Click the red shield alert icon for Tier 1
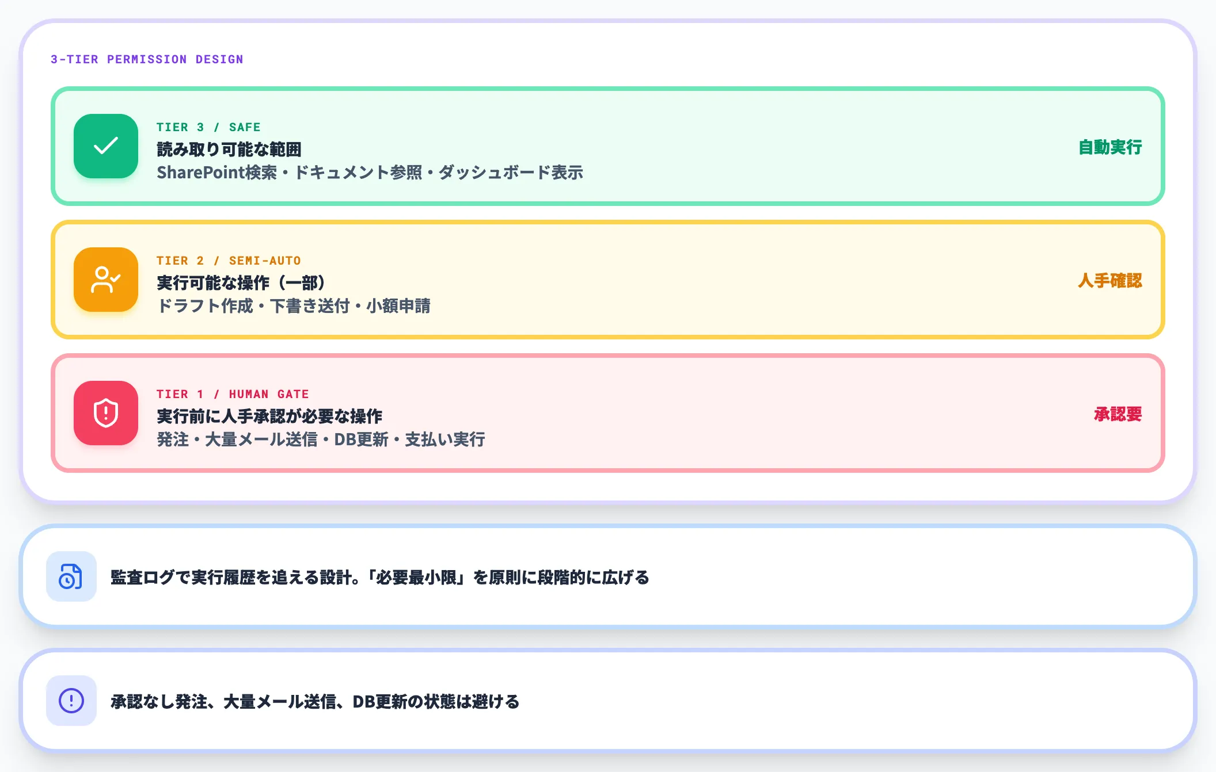The image size is (1216, 772). click(x=106, y=413)
